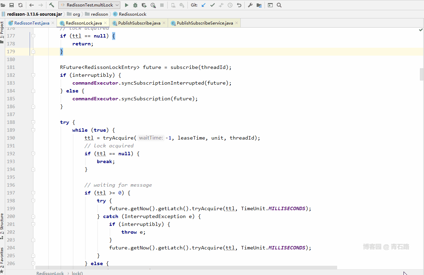This screenshot has width=424, height=275.
Task: Switch to PublishSubscribeService.java tab
Action: click(205, 23)
